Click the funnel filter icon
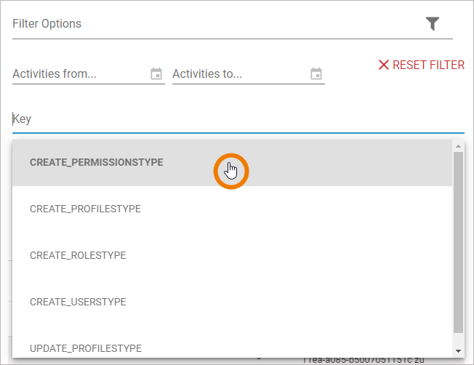The image size is (474, 365). (x=433, y=24)
